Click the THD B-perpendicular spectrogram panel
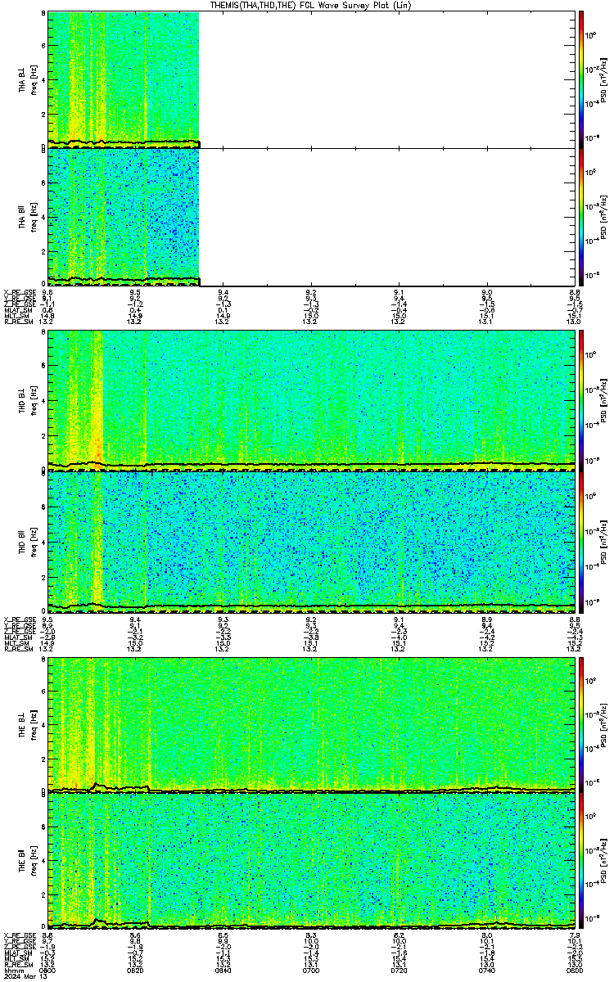Image resolution: width=614 pixels, height=982 pixels. 311,399
